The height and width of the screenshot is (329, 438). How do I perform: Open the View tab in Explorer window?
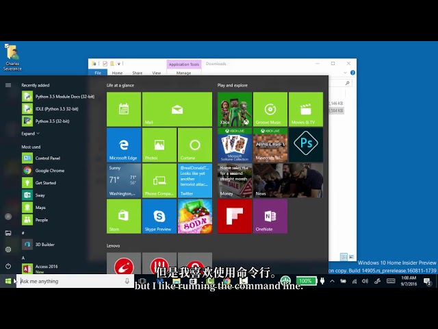[x=157, y=73]
